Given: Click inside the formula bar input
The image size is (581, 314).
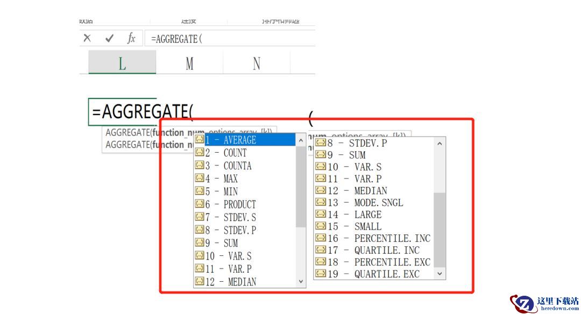Looking at the screenshot, I should pyautogui.click(x=230, y=39).
